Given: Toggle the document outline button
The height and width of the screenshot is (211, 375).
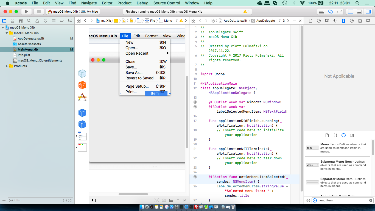Looking at the screenshot, I should (94, 200).
